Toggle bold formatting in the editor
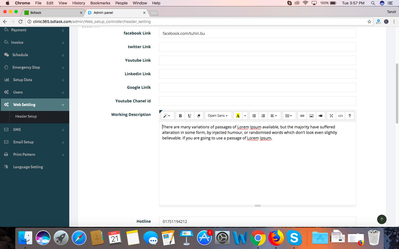The height and width of the screenshot is (249, 399). pyautogui.click(x=180, y=116)
